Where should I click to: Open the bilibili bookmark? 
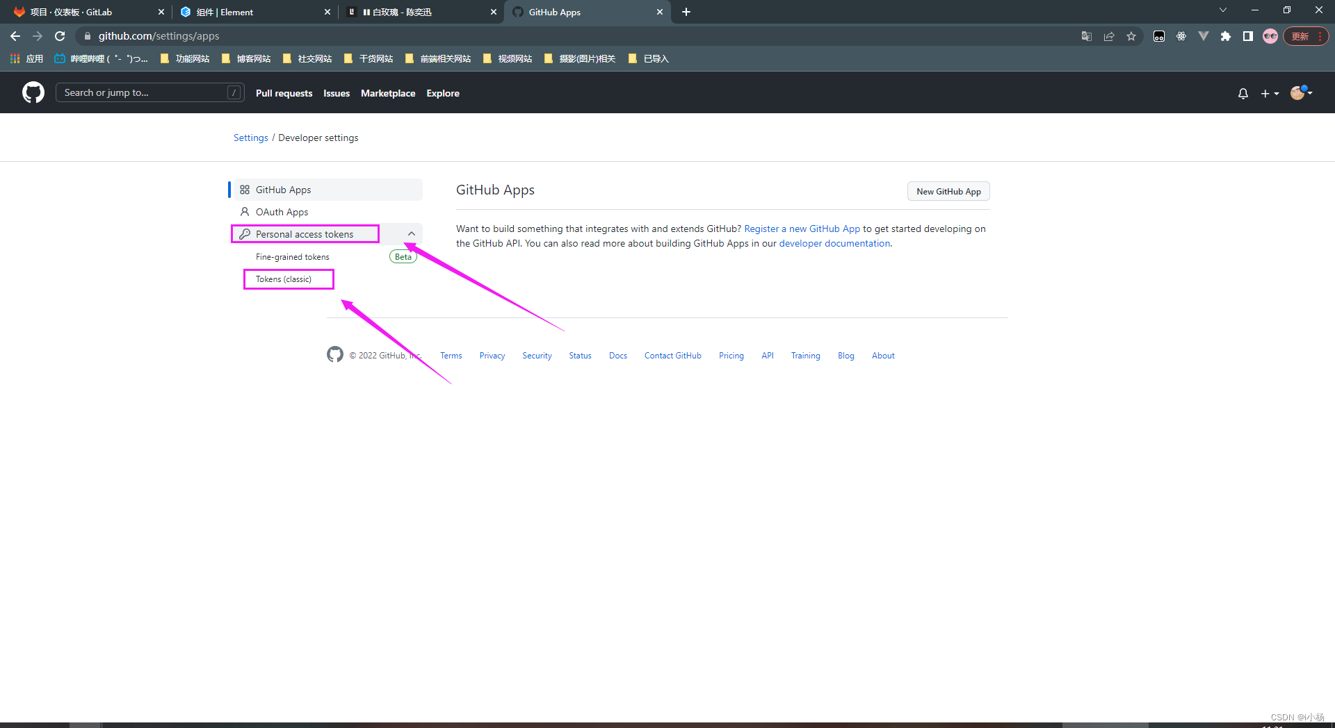point(102,58)
